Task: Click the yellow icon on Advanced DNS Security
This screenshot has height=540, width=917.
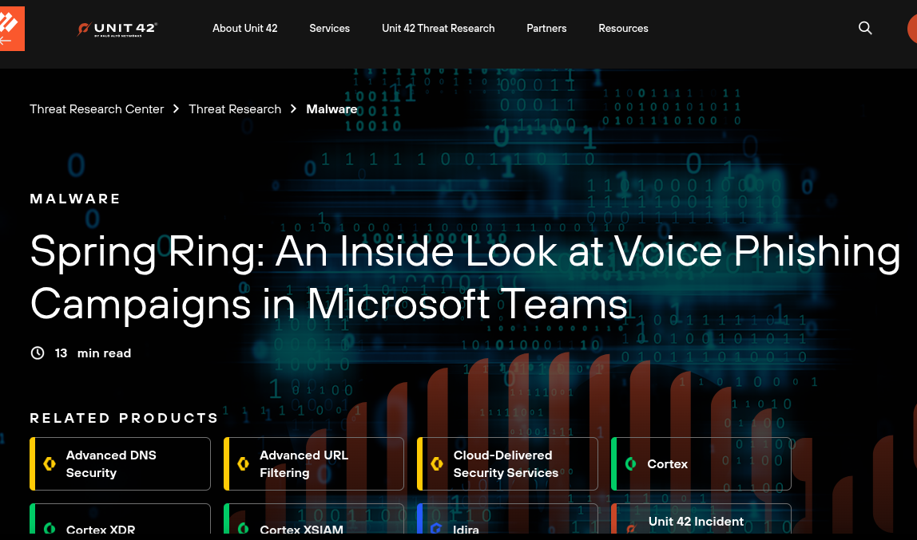Action: 50,464
